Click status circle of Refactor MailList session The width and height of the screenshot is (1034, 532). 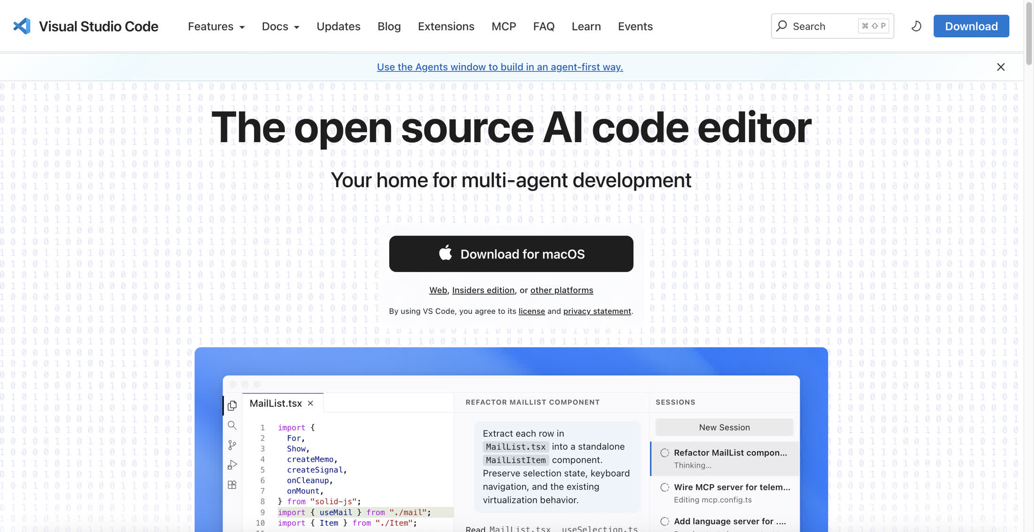pyautogui.click(x=664, y=453)
